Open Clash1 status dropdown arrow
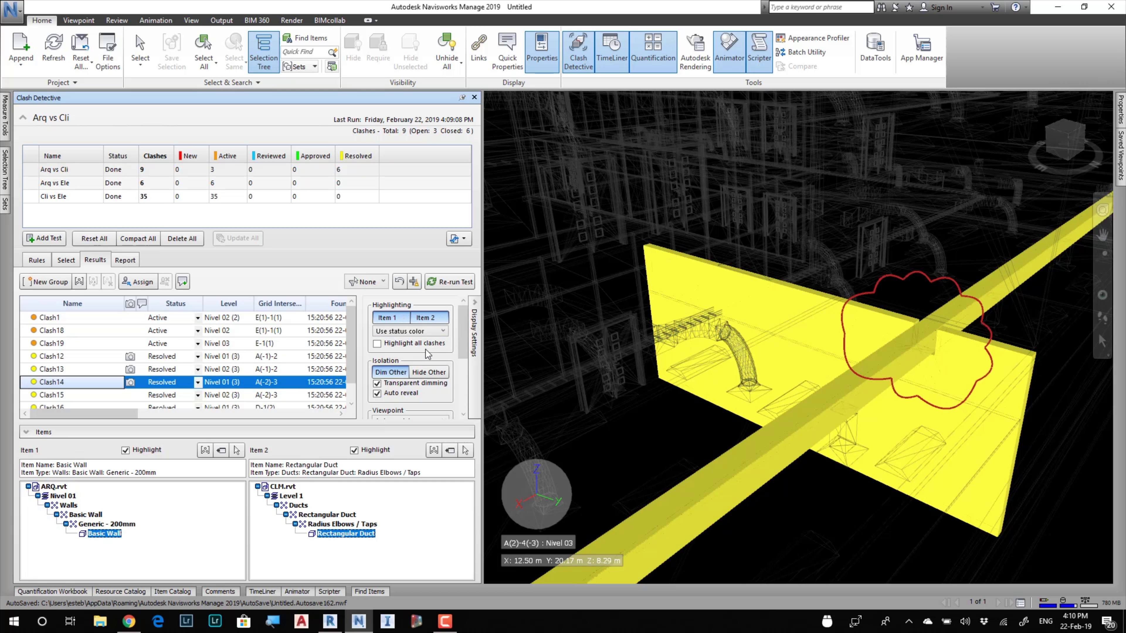1126x633 pixels. pos(198,318)
